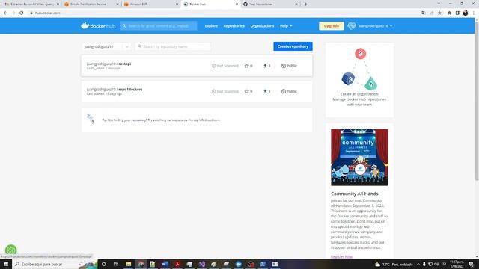Expand the juangrodriguez10 namespace dropdown

[106, 46]
